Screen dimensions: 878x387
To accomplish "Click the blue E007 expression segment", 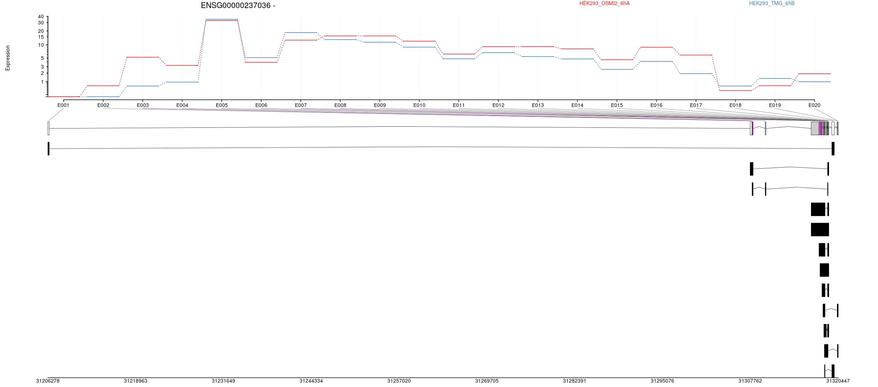I will (301, 32).
